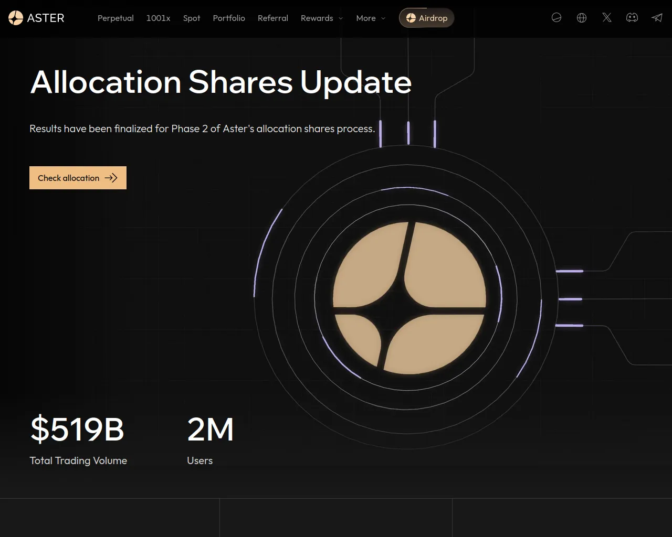Click the Airdrop button
The height and width of the screenshot is (537, 672).
click(426, 18)
